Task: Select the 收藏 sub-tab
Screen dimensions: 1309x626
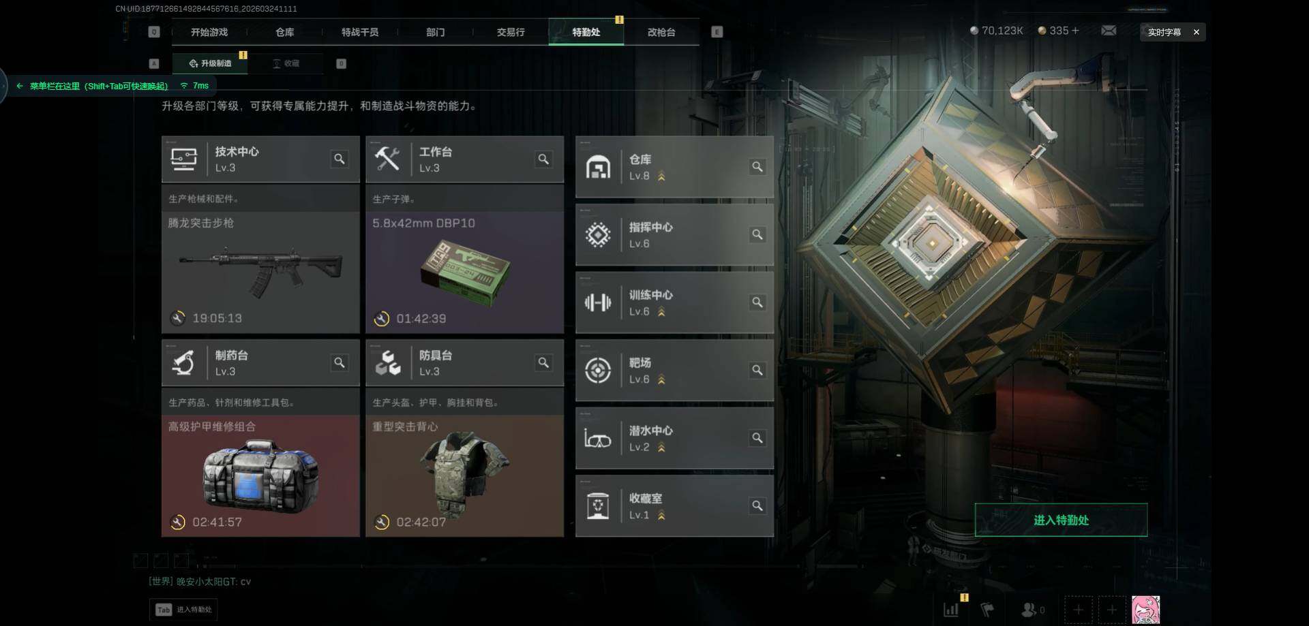Action: 286,63
